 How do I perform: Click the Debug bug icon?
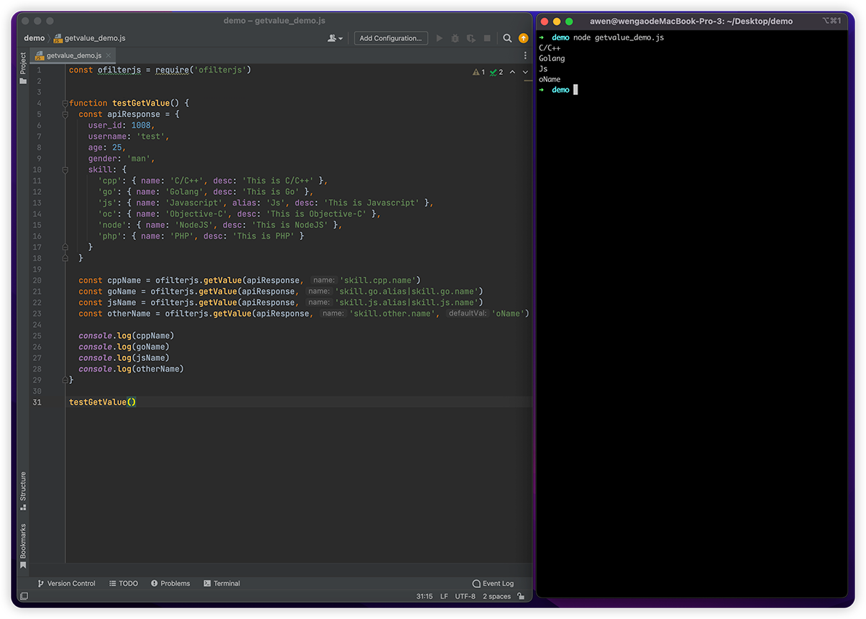click(455, 38)
